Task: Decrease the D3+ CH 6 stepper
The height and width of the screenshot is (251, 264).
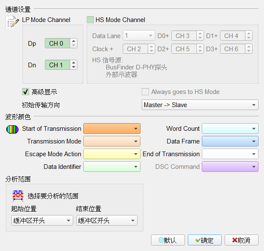Action: [249, 51]
